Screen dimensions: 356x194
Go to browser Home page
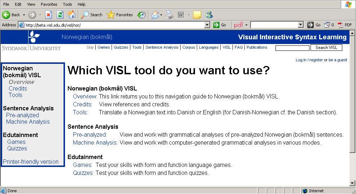[x=72, y=15]
